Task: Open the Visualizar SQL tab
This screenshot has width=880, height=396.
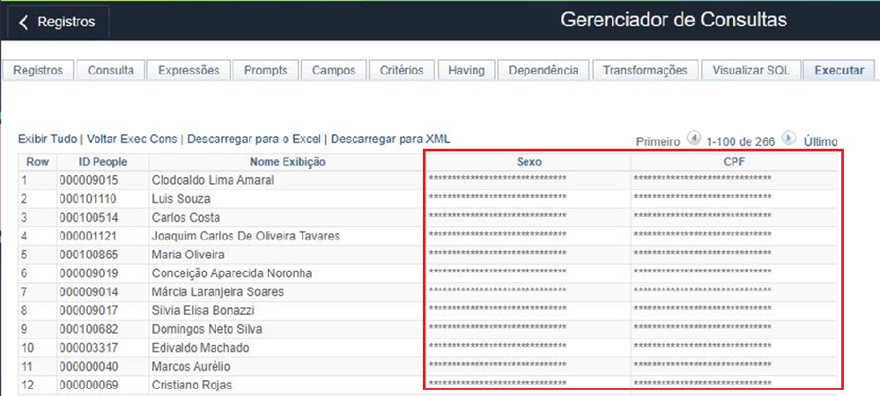Action: (x=751, y=70)
